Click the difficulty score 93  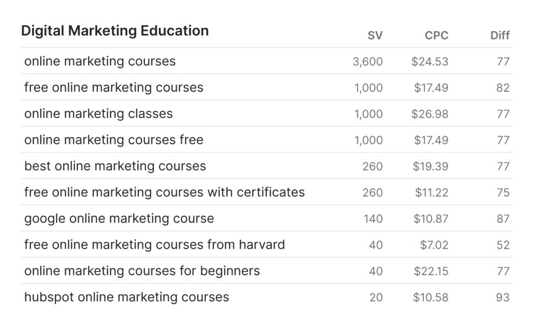pyautogui.click(x=503, y=298)
